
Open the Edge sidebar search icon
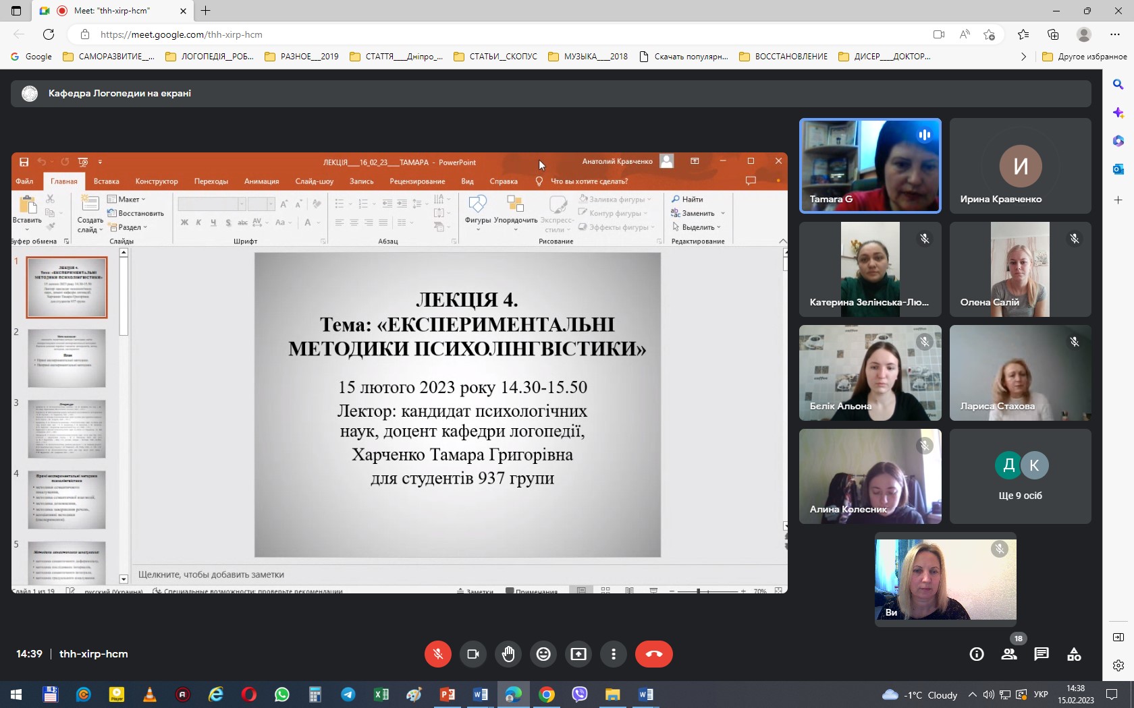[x=1118, y=84]
